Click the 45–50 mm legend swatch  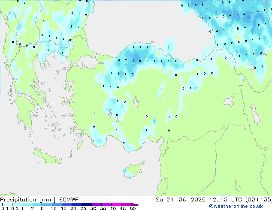pyautogui.click(x=126, y=204)
